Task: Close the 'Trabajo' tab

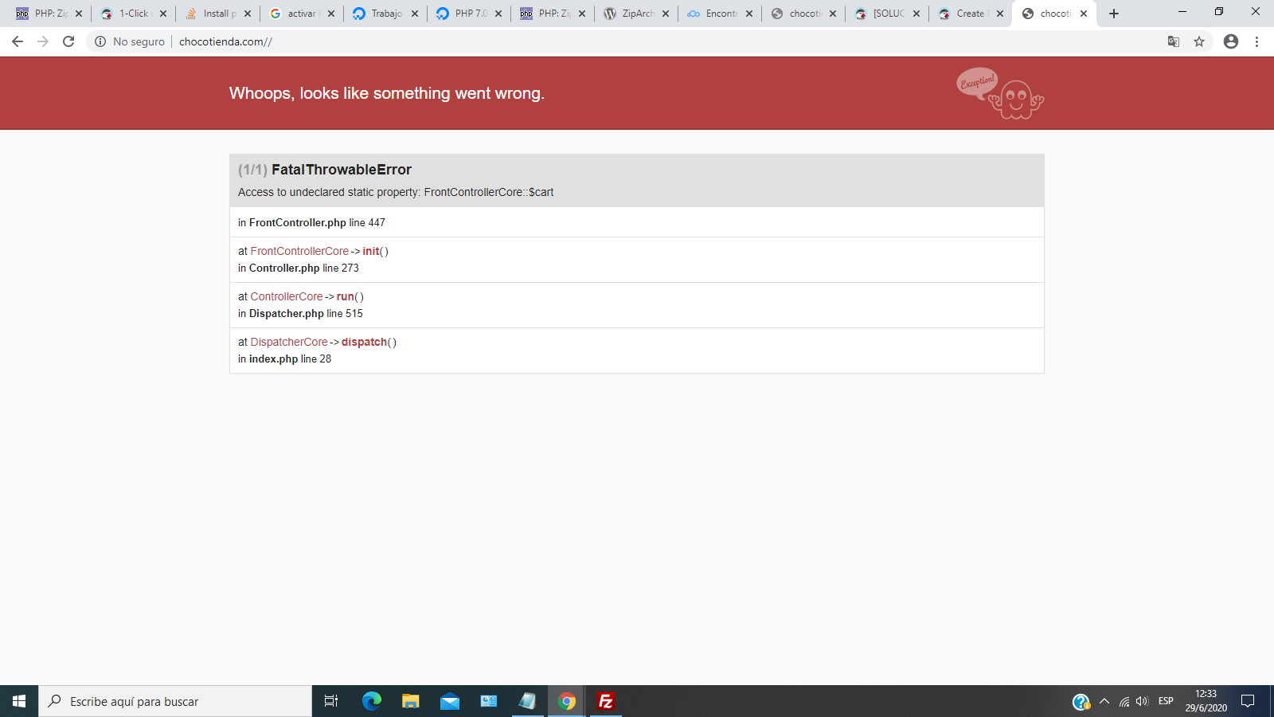Action: coord(415,14)
